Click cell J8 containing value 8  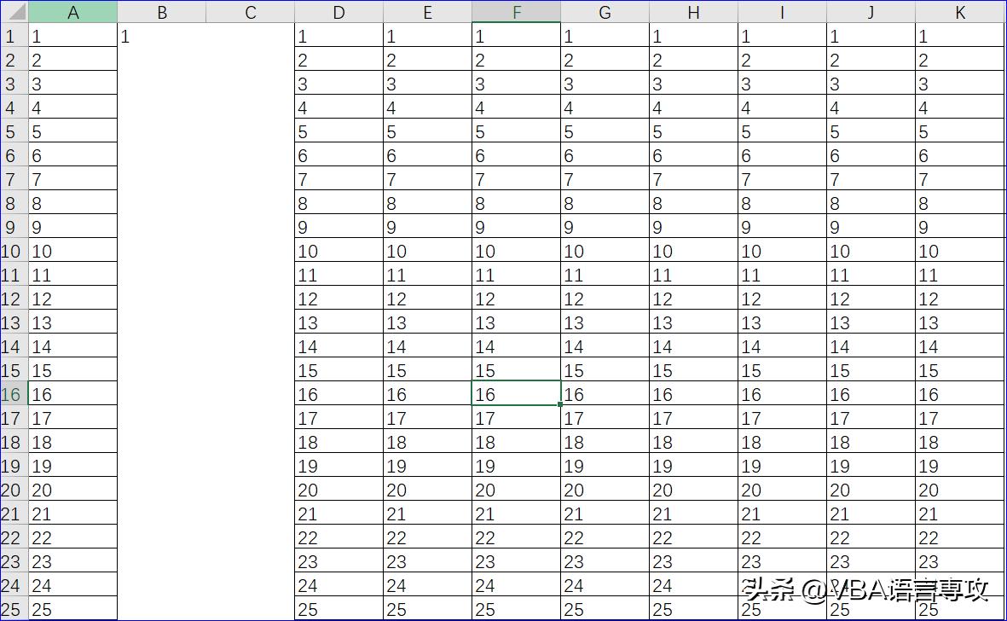coord(871,203)
